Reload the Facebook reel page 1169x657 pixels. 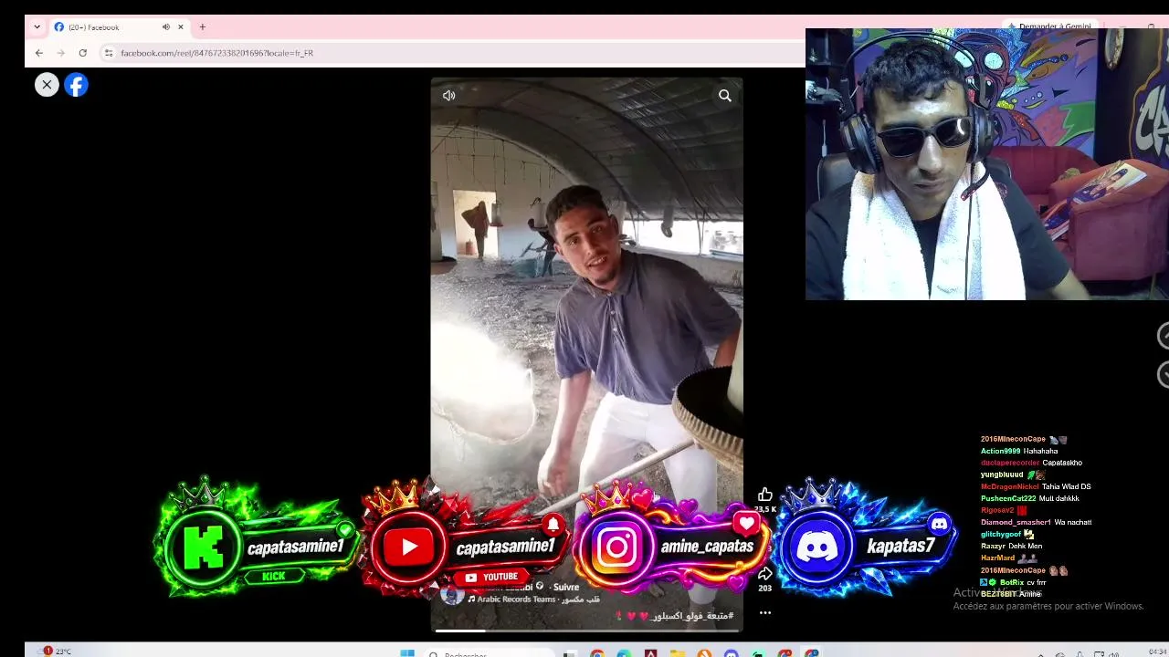pyautogui.click(x=82, y=53)
